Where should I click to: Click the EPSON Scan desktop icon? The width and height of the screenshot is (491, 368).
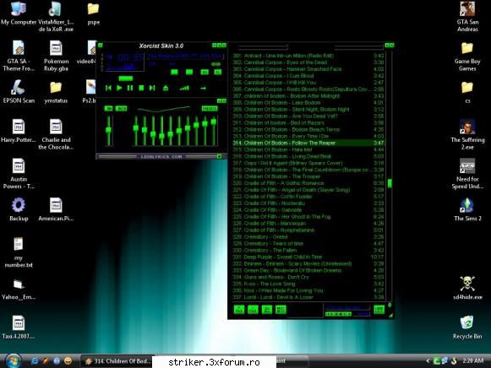point(19,91)
